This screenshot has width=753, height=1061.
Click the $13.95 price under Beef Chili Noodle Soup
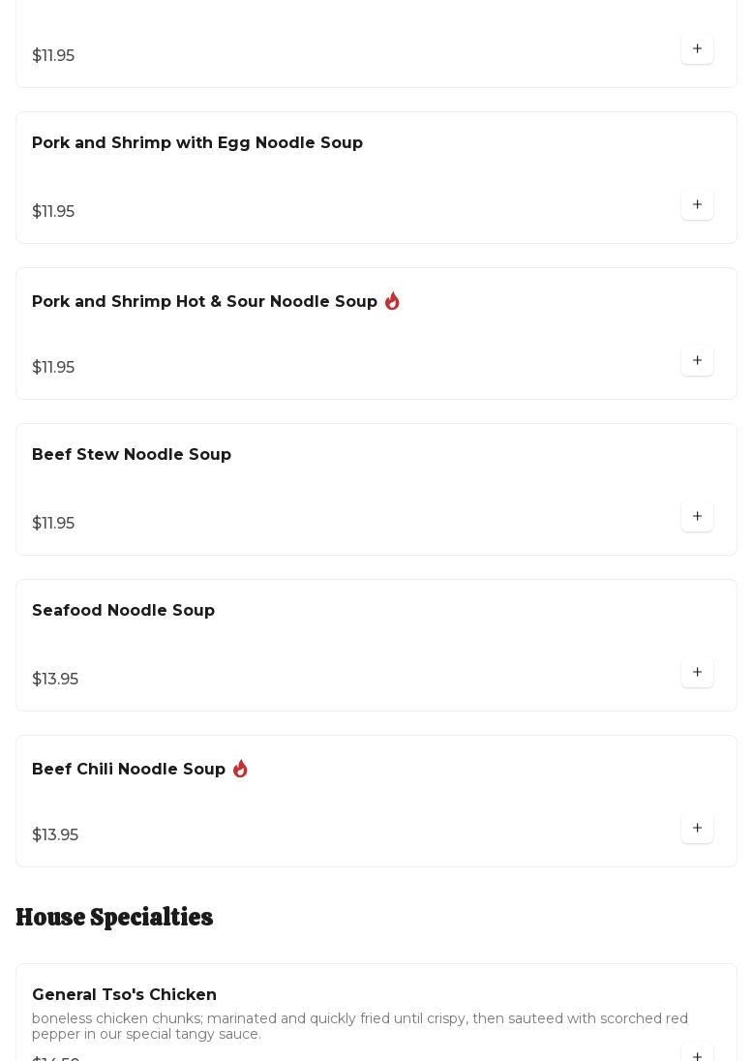coord(55,835)
